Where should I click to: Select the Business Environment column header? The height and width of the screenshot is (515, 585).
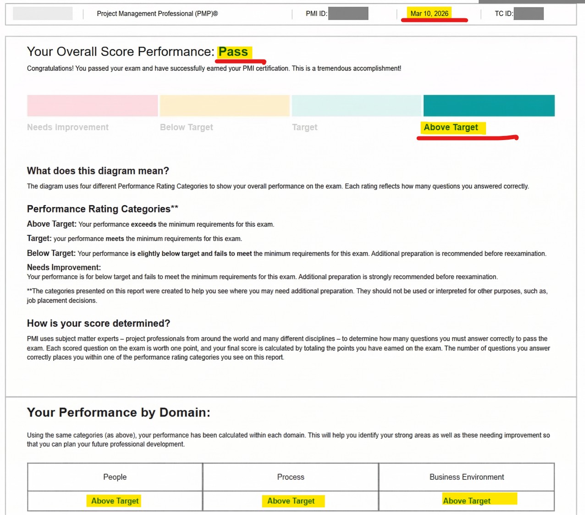(467, 477)
